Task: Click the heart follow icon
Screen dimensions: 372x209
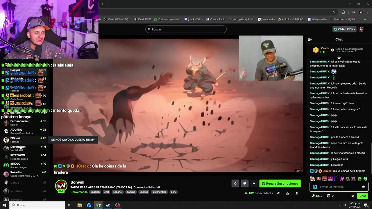Action: coord(245,183)
